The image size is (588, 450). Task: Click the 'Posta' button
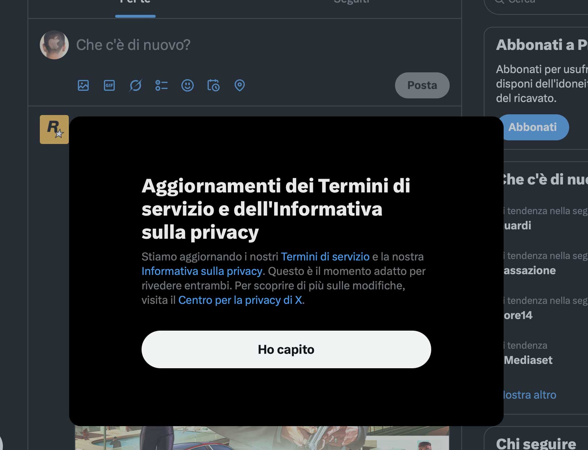[x=422, y=85]
